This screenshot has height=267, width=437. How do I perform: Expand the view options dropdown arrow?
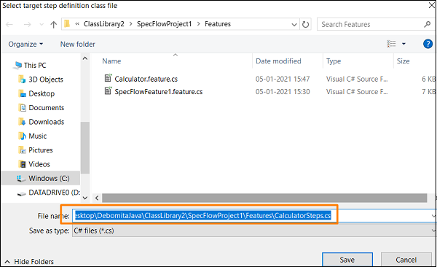(403, 44)
